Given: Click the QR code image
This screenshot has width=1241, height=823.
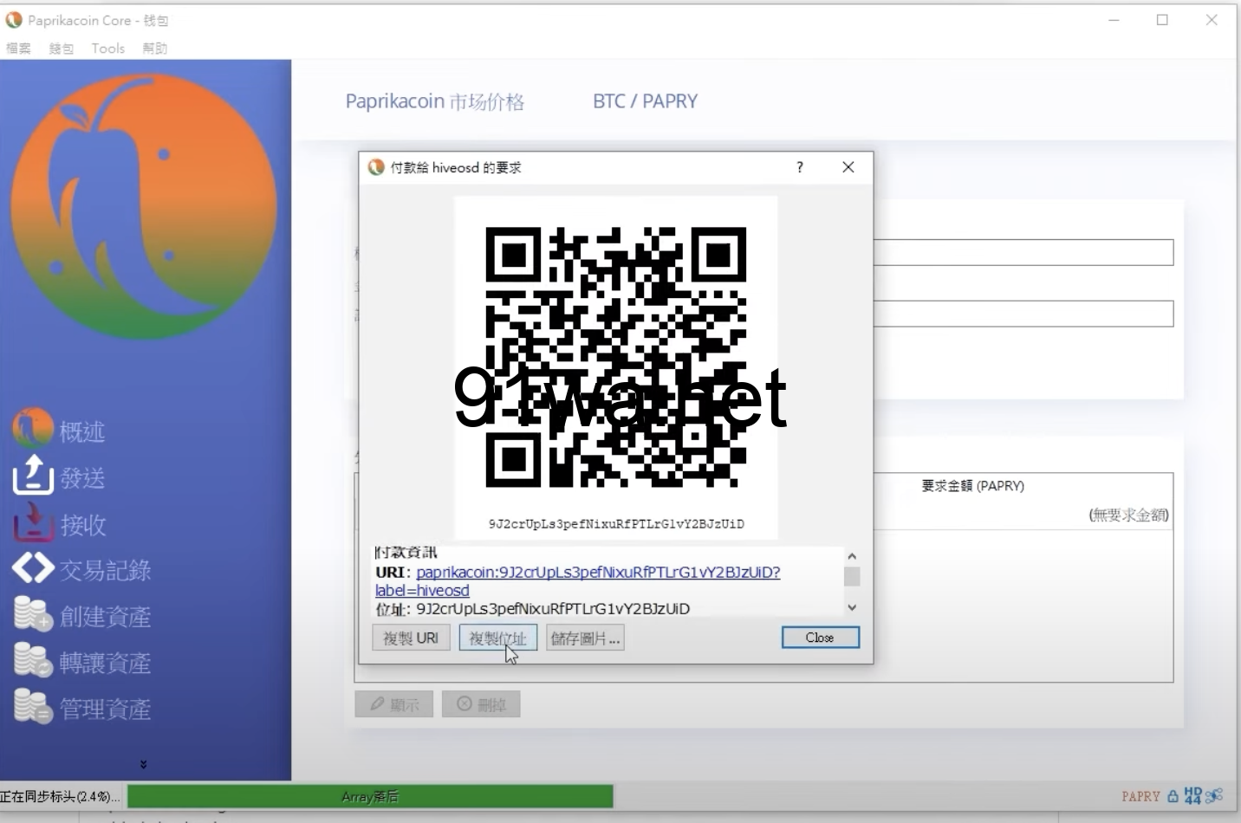Looking at the screenshot, I should click(615, 357).
